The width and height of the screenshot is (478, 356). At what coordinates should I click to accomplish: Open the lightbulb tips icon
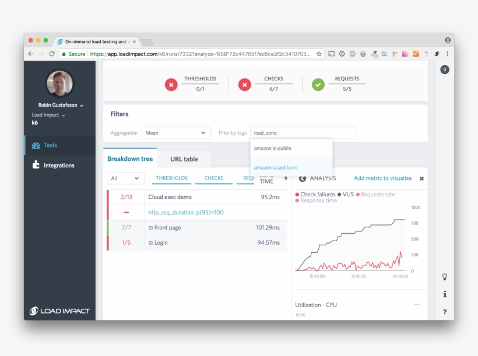[445, 277]
